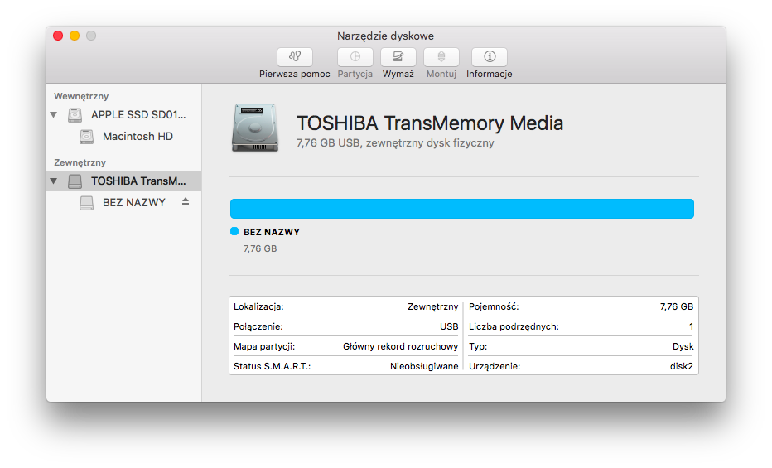The width and height of the screenshot is (772, 468).
Task: Click the Montuj mount icon
Action: pos(441,57)
